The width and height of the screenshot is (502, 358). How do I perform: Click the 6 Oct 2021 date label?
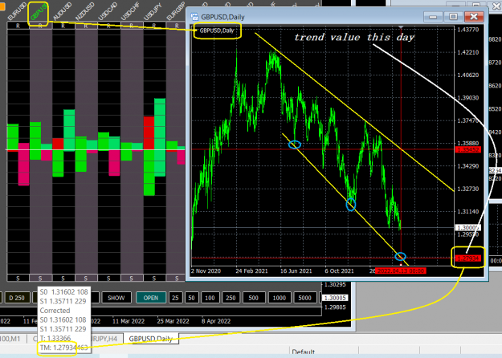tap(340, 271)
